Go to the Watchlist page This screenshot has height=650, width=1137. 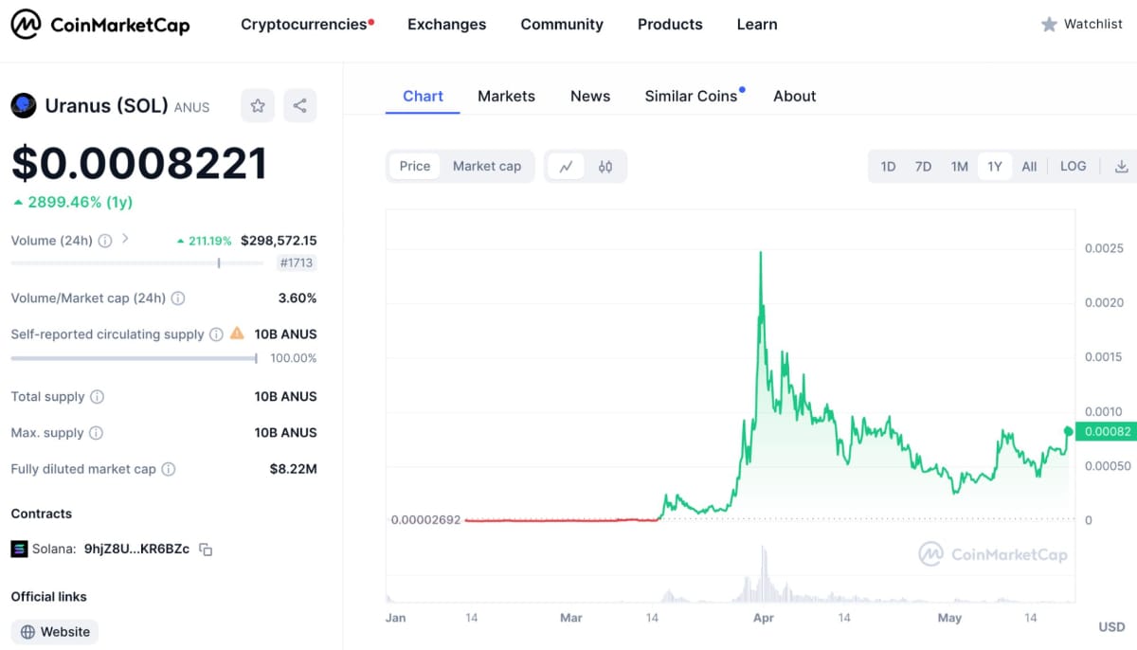[1081, 25]
